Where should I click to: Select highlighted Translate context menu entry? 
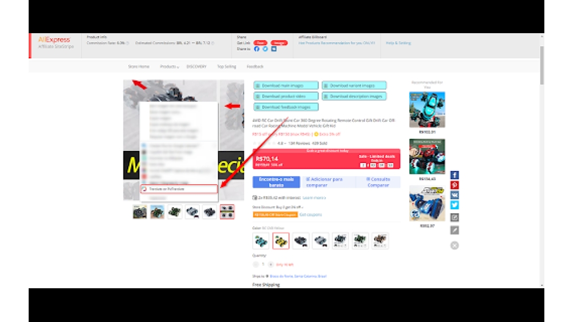179,189
